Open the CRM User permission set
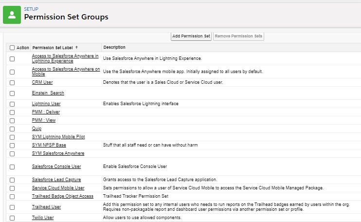The height and width of the screenshot is (222, 361). coord(42,82)
